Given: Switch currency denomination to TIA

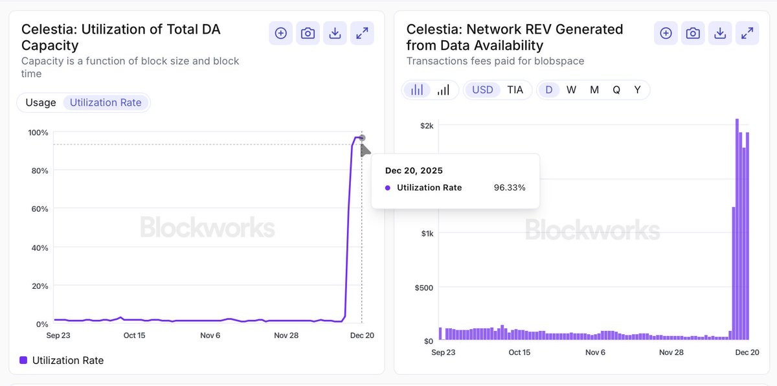Looking at the screenshot, I should (x=515, y=90).
